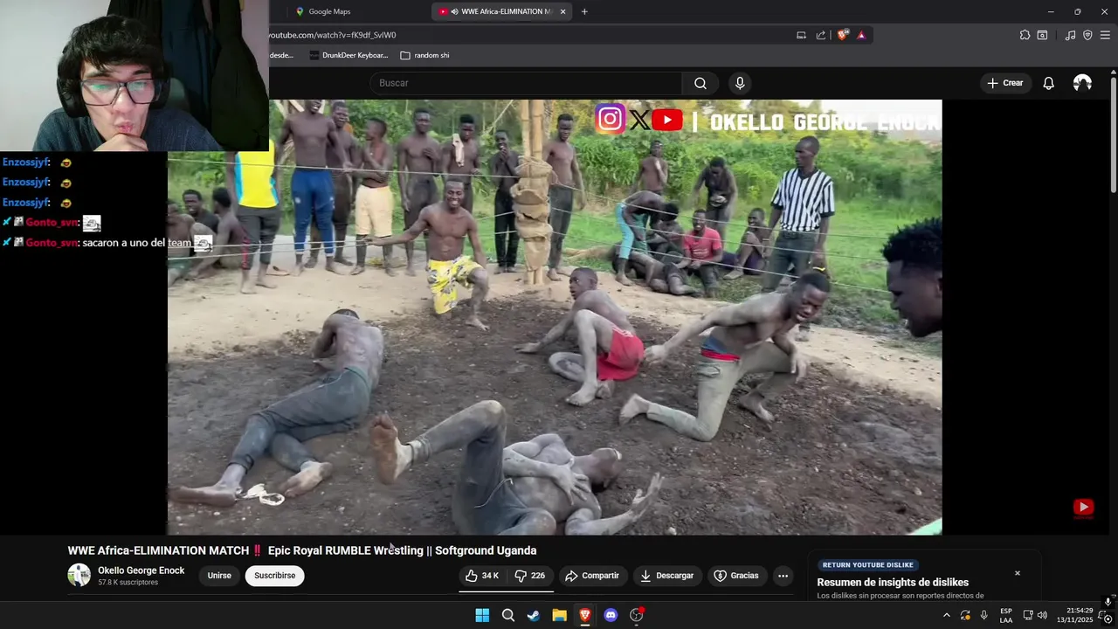
Task: Close the WWE Africa-ELIMINATION tab
Action: click(562, 11)
